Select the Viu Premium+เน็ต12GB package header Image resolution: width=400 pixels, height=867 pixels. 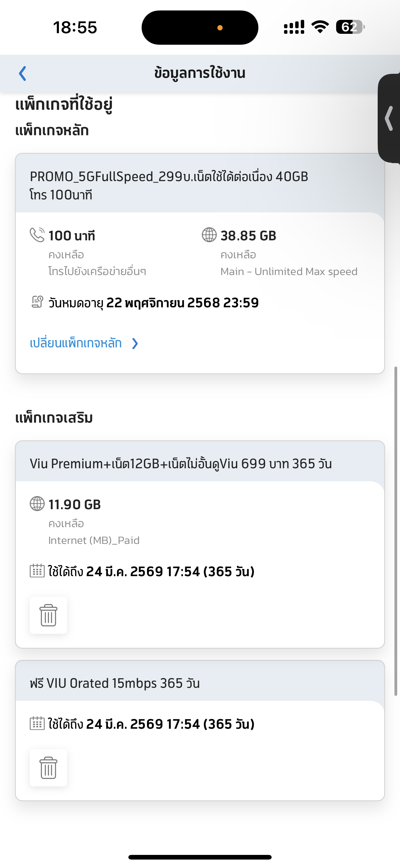[x=200, y=464]
